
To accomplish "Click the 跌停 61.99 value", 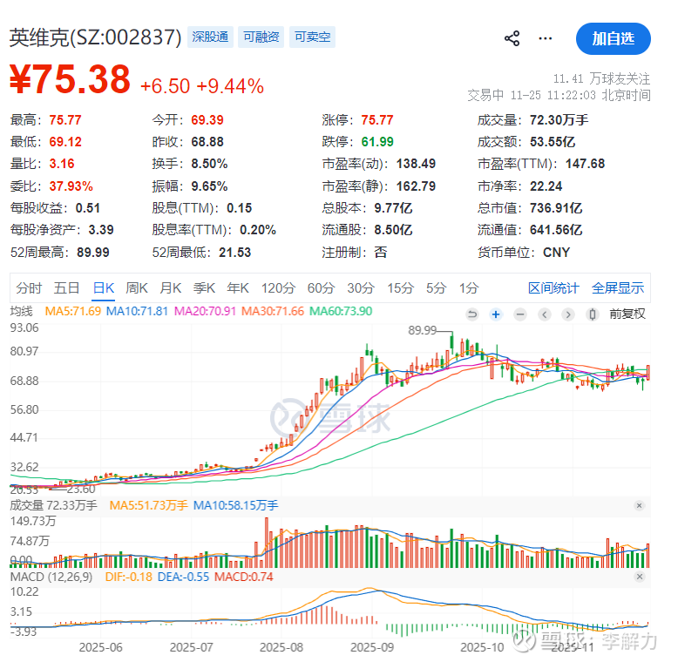I will coord(377,142).
